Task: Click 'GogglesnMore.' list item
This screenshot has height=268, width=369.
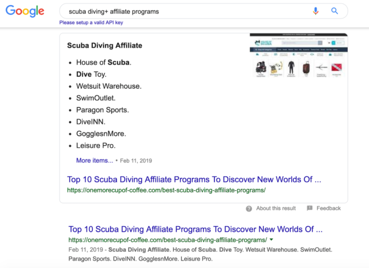Action: tap(101, 134)
